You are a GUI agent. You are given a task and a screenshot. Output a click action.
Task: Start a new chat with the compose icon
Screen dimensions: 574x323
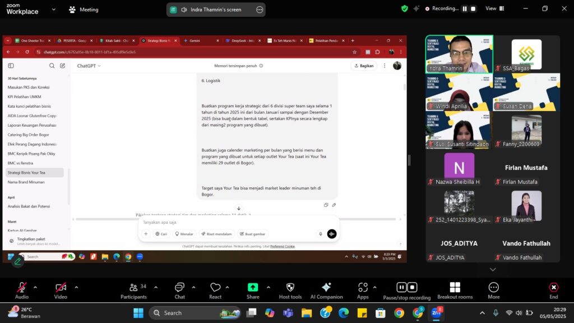pos(62,65)
